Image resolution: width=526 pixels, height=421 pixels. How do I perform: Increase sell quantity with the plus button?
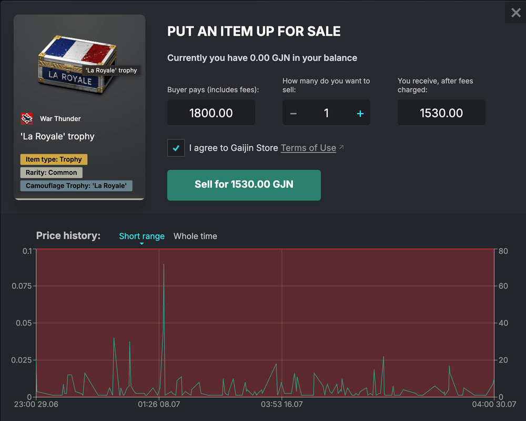point(360,114)
